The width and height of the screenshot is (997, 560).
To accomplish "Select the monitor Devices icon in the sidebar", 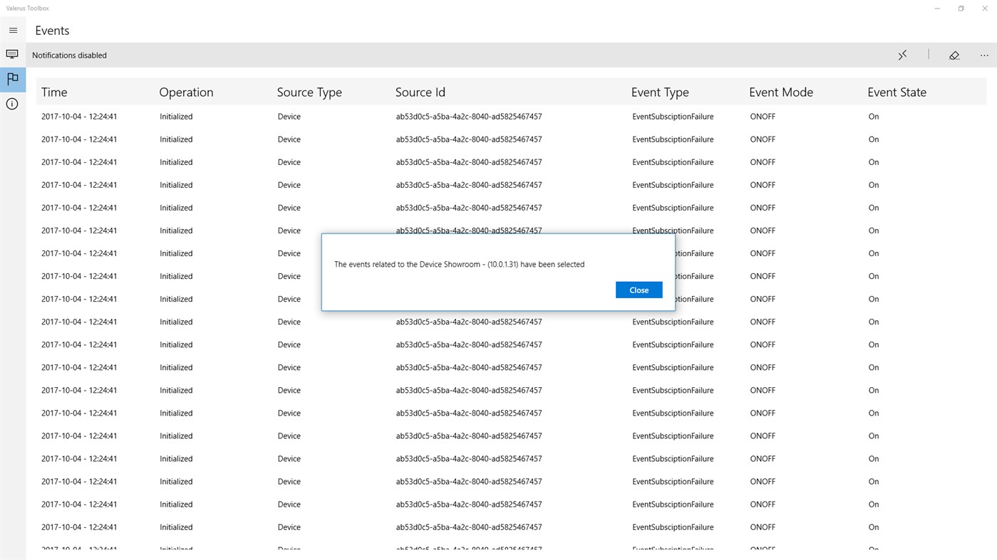I will pos(12,54).
